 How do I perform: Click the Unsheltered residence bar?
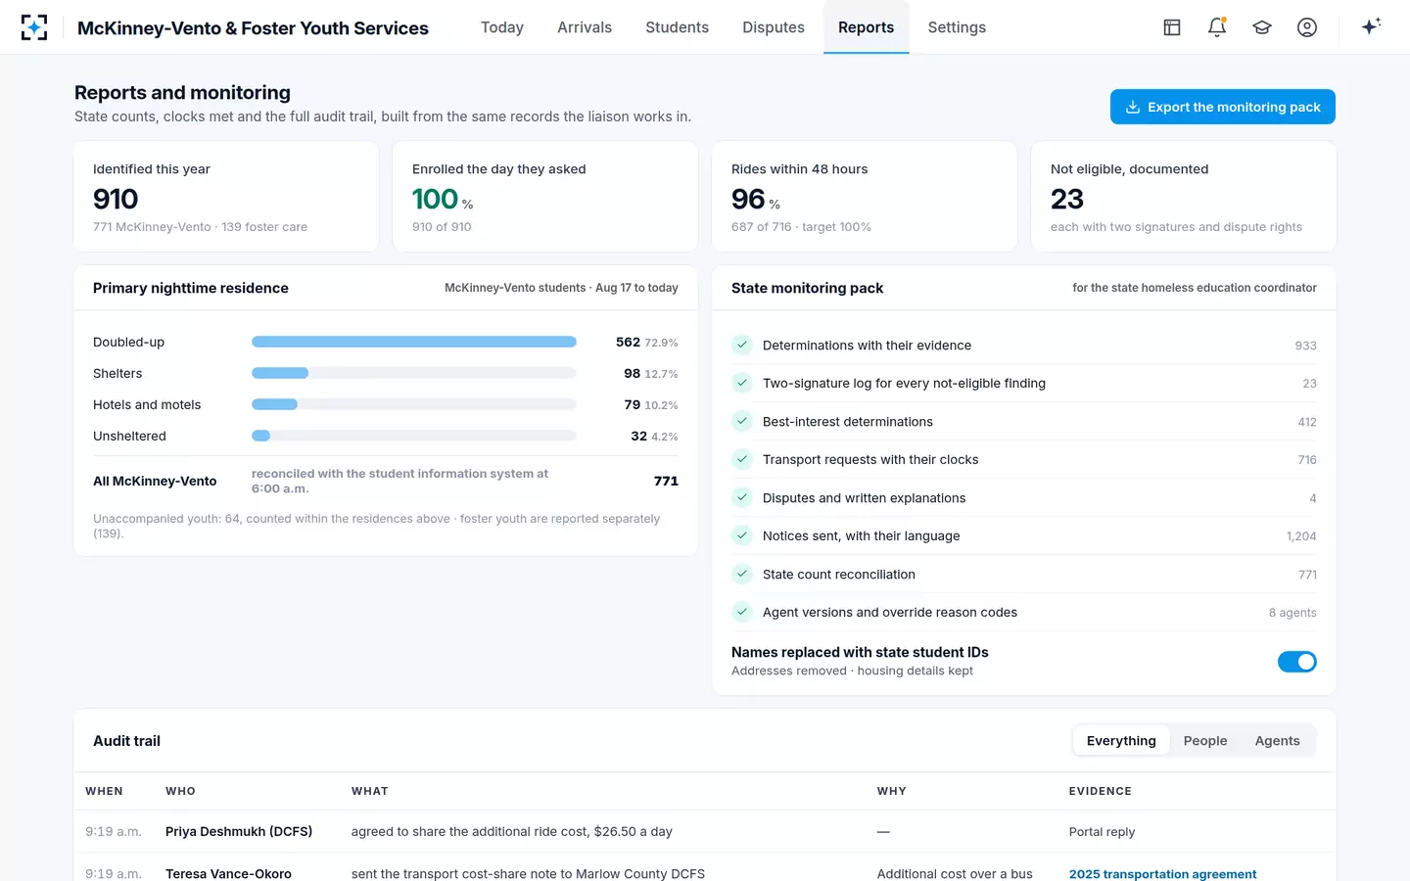point(414,436)
